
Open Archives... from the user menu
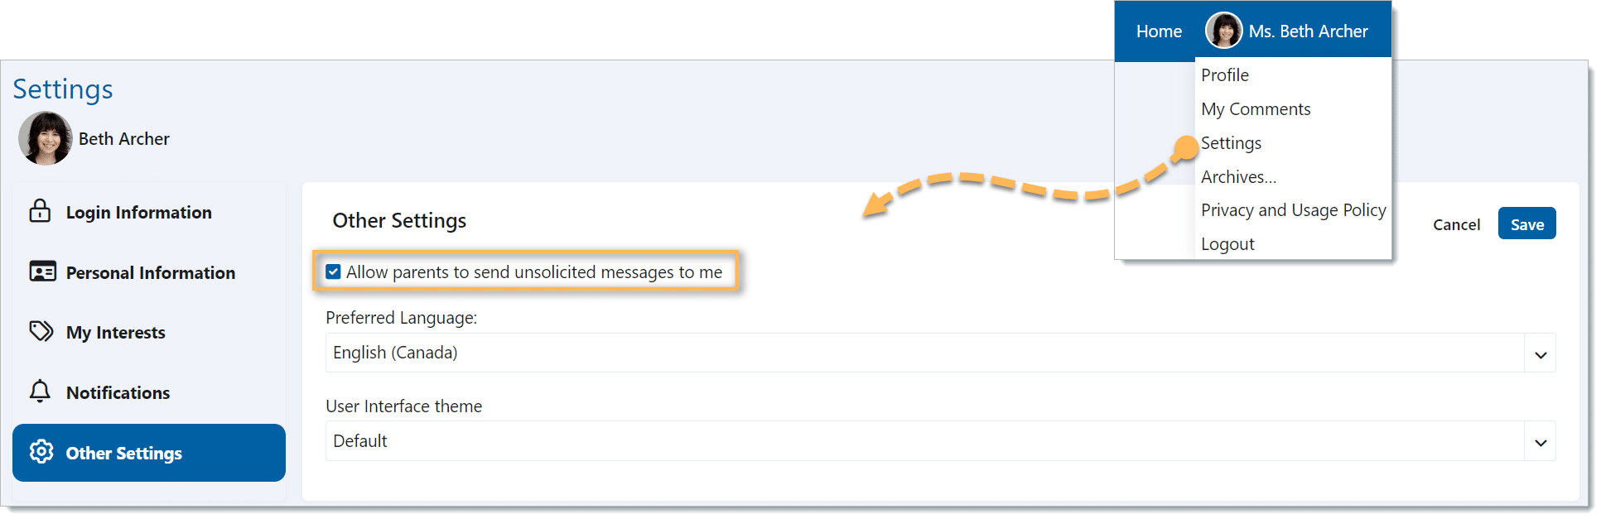(1238, 177)
